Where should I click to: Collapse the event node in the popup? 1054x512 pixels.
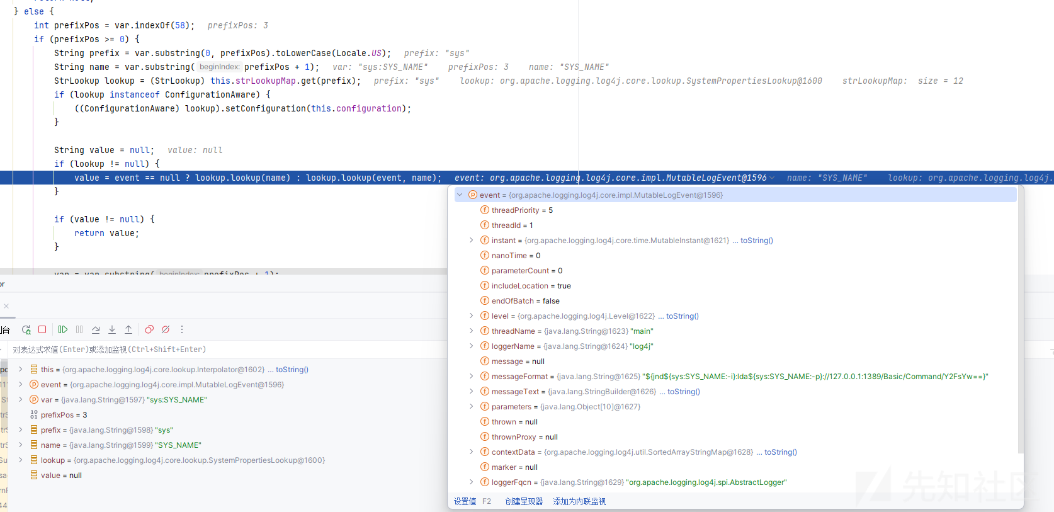coord(460,195)
